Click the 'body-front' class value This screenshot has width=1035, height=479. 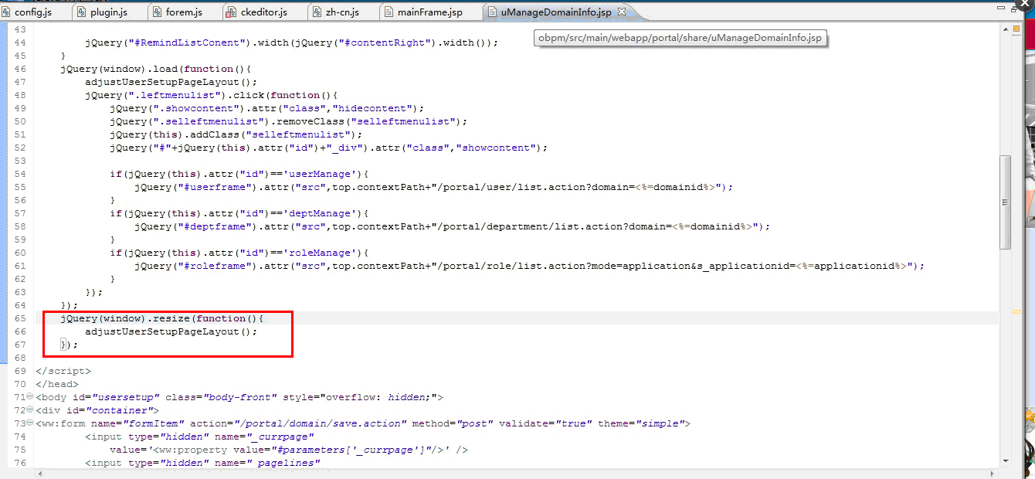[x=240, y=397]
